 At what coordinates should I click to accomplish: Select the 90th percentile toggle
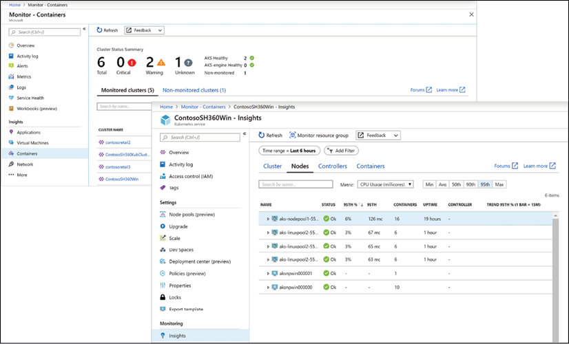[x=471, y=184]
